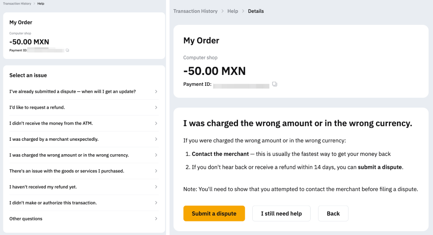Select "I haven't received my refund yet"
The height and width of the screenshot is (235, 433).
[43, 187]
